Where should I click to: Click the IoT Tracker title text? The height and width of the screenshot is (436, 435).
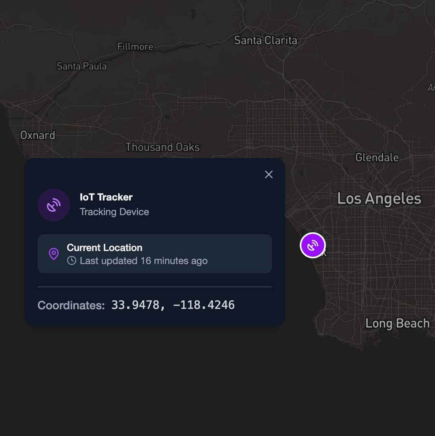[106, 197]
